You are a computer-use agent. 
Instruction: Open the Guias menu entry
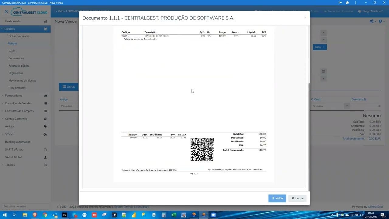[x=12, y=51]
